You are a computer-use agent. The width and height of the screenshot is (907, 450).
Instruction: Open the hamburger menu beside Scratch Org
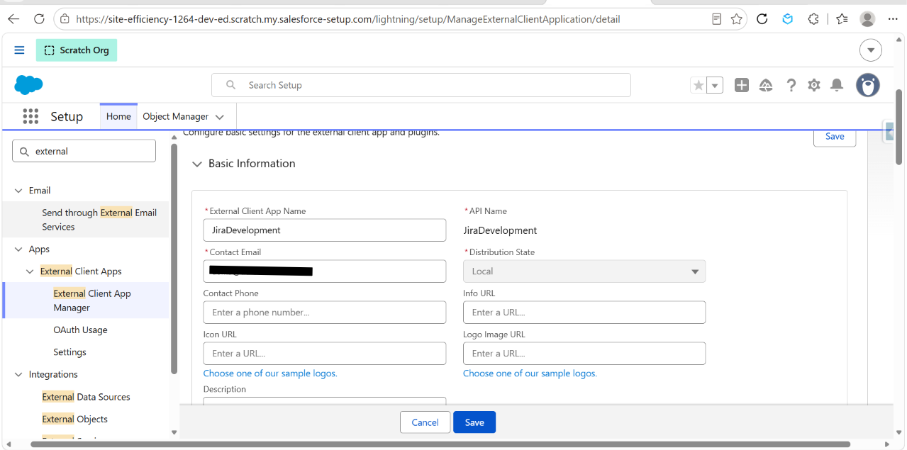coord(20,50)
